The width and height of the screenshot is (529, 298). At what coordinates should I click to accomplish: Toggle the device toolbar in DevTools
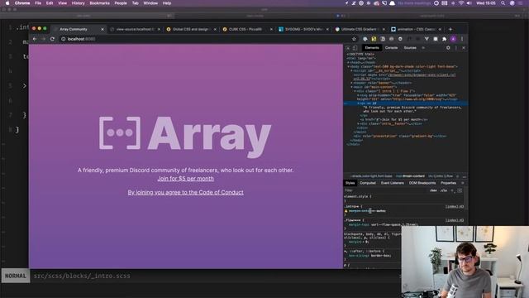click(x=355, y=48)
